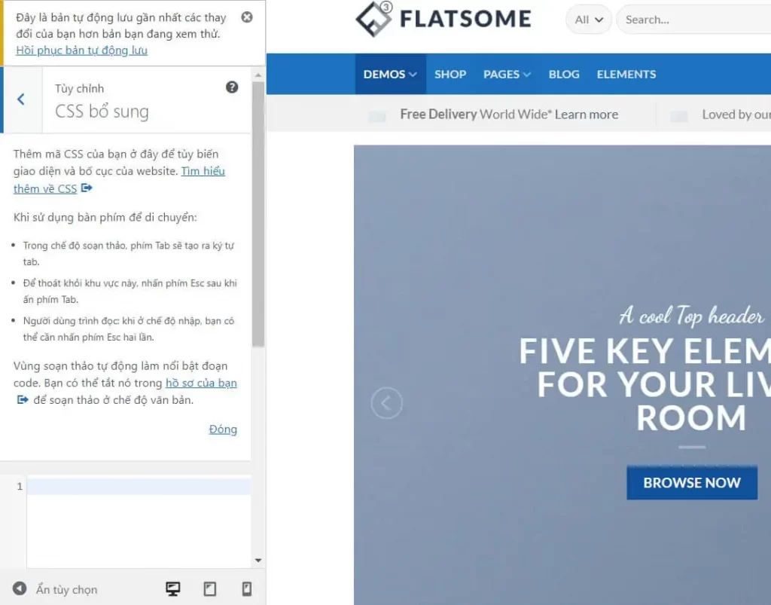Switch to desktop preview mode
The image size is (771, 605).
point(172,588)
